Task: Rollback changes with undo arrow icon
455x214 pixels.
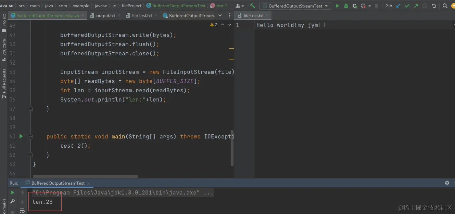Action: pyautogui.click(x=434, y=6)
